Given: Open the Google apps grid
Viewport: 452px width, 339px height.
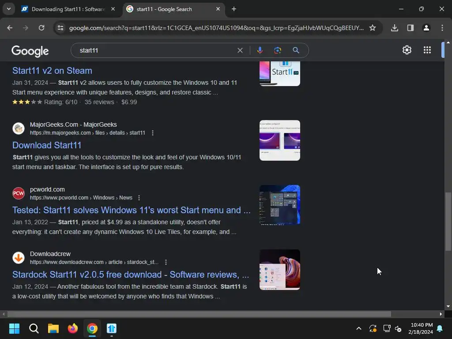Looking at the screenshot, I should coord(427,50).
